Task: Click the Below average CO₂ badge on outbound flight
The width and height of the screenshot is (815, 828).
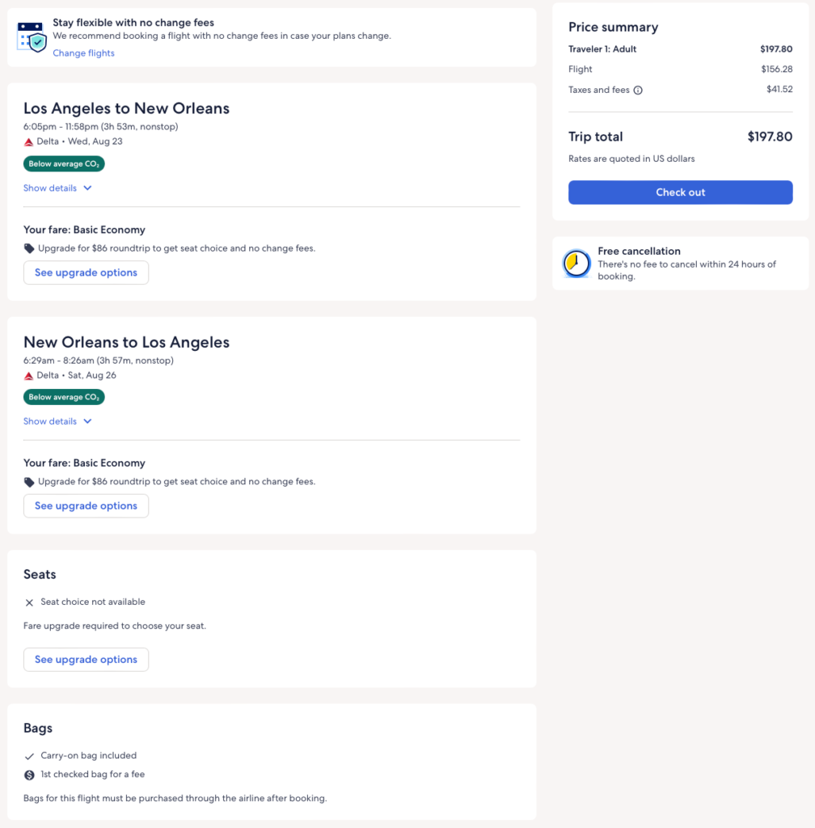Action: [x=64, y=163]
